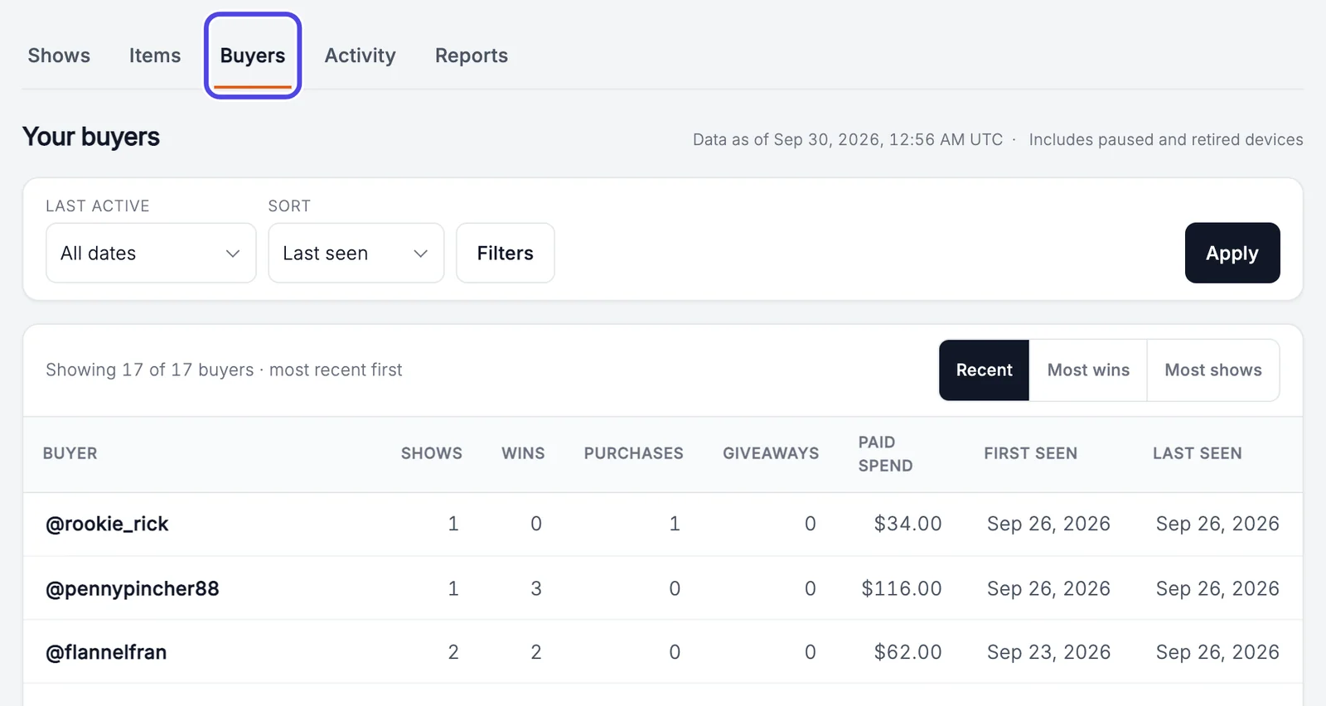Screen dimensions: 1326x706
Task: Click the PAID SPEND column header
Action: click(x=885, y=454)
